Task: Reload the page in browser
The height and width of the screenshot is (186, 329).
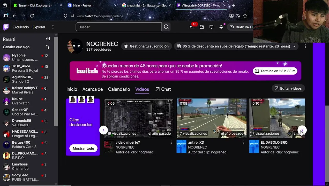Action: coord(32,16)
